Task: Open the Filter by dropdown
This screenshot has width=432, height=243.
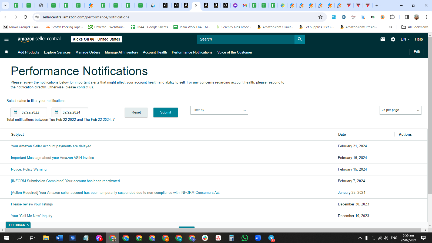Action: 219,110
